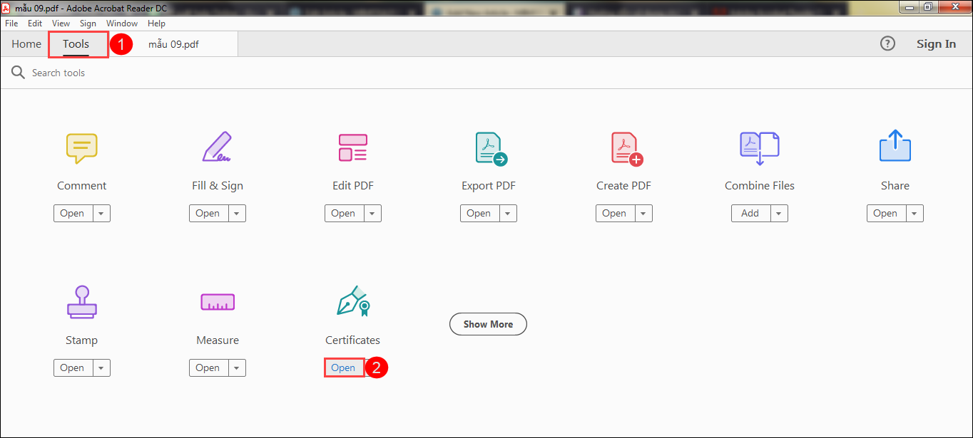Expand the Stamp dropdown arrow
The height and width of the screenshot is (438, 973).
(101, 367)
